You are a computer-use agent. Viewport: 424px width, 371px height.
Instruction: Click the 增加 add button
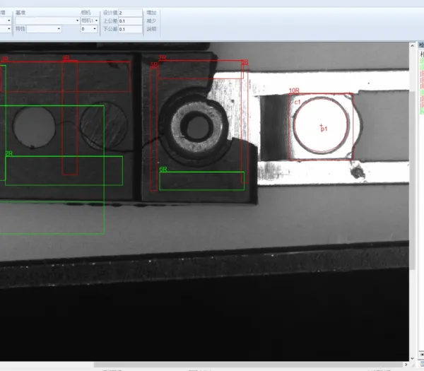click(x=151, y=13)
